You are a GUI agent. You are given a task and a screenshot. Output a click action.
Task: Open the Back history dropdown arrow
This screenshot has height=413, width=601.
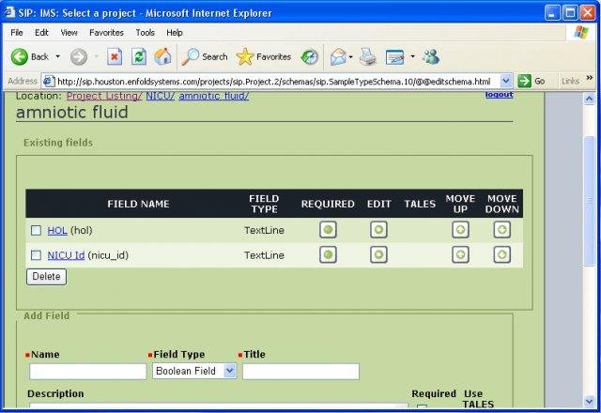(58, 56)
